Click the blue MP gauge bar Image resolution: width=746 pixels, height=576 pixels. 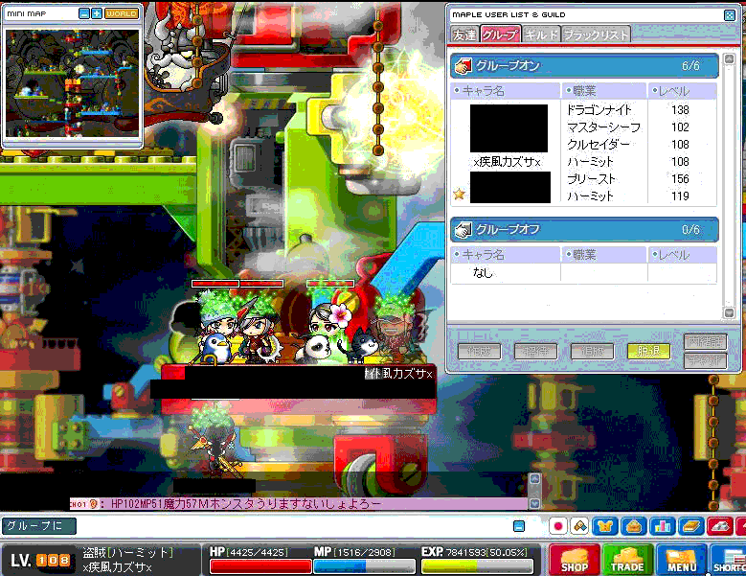[365, 566]
